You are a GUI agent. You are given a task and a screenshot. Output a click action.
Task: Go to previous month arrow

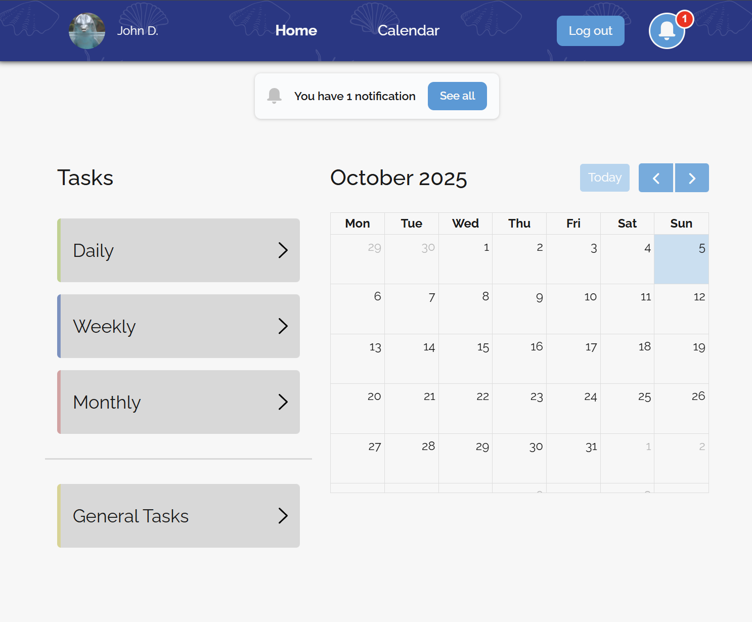click(655, 178)
